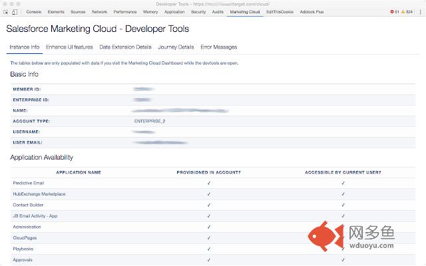Click the ACCOUNT TYPE label

[31, 121]
